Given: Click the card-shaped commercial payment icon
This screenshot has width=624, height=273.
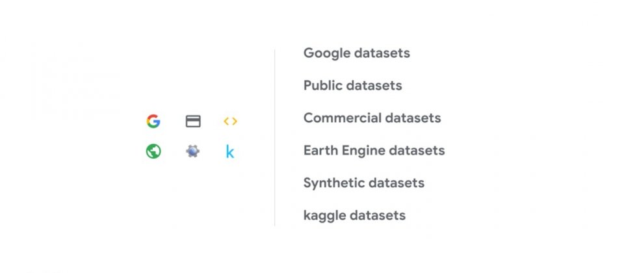Looking at the screenshot, I should click(x=193, y=122).
